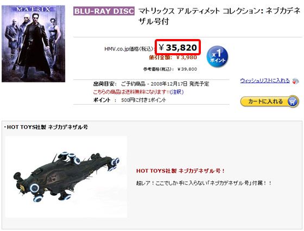Open the (注釈) shipping note link
The image size is (304, 231).
[x=176, y=92]
